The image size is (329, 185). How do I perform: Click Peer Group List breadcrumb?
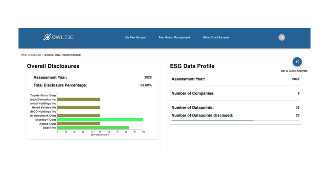click(x=31, y=55)
